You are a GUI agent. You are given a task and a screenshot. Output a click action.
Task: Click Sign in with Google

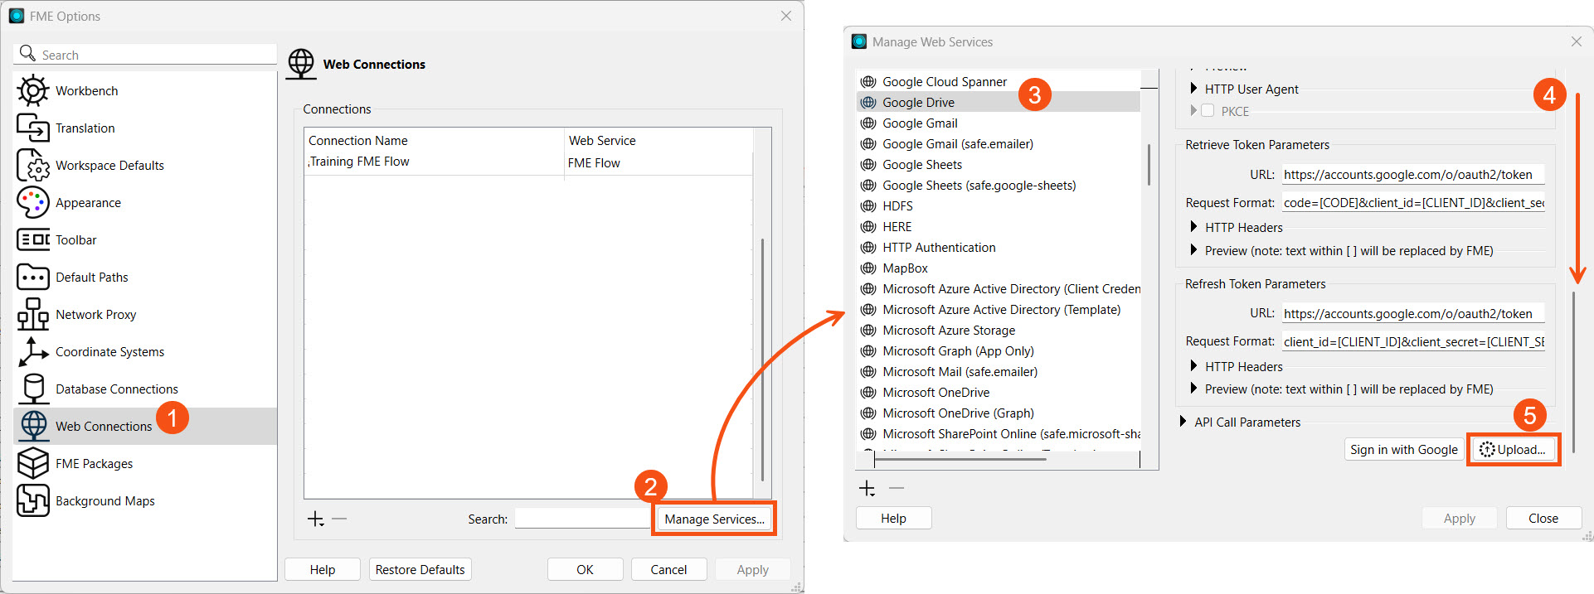click(1403, 449)
